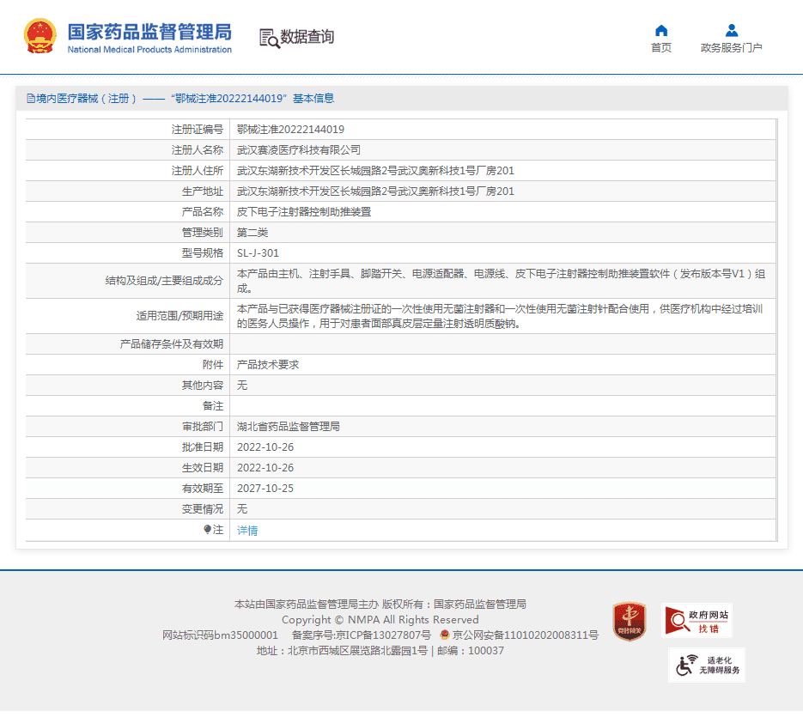803x723 pixels.
Task: Click 产品技术要求 attachment value
Action: 268,365
